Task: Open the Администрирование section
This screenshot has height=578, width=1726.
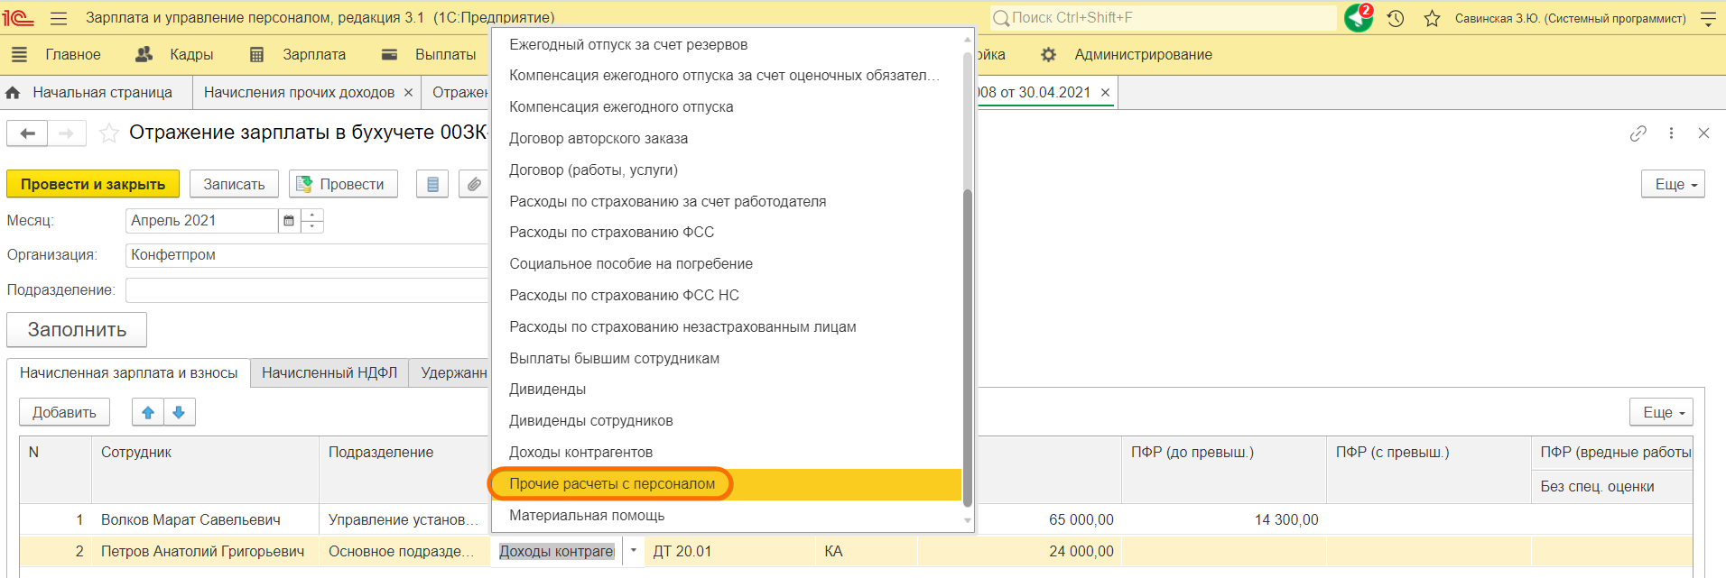Action: (1143, 55)
